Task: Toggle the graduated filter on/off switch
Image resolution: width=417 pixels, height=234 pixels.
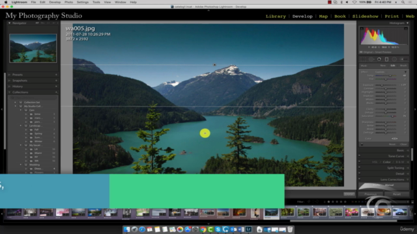Action: (362, 144)
